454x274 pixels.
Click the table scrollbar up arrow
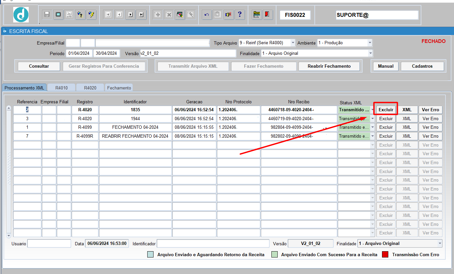click(9, 108)
